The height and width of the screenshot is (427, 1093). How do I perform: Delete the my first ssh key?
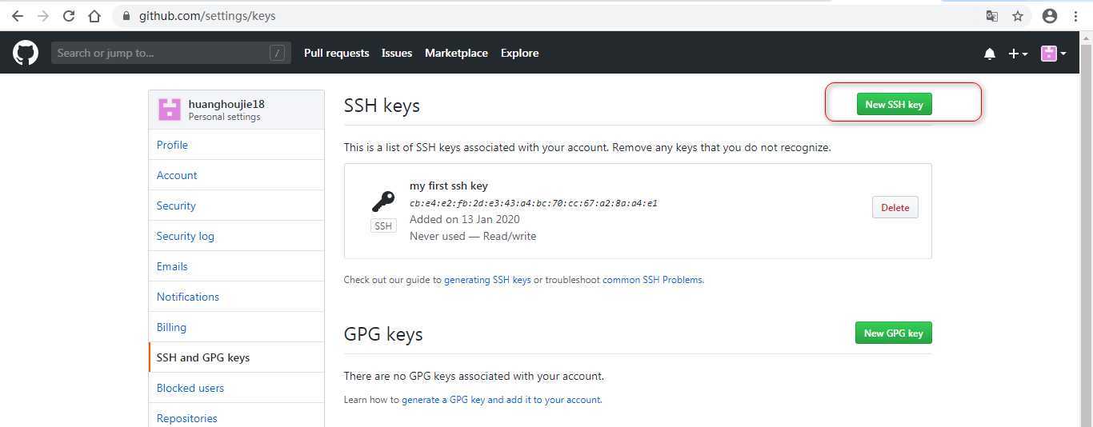click(895, 207)
